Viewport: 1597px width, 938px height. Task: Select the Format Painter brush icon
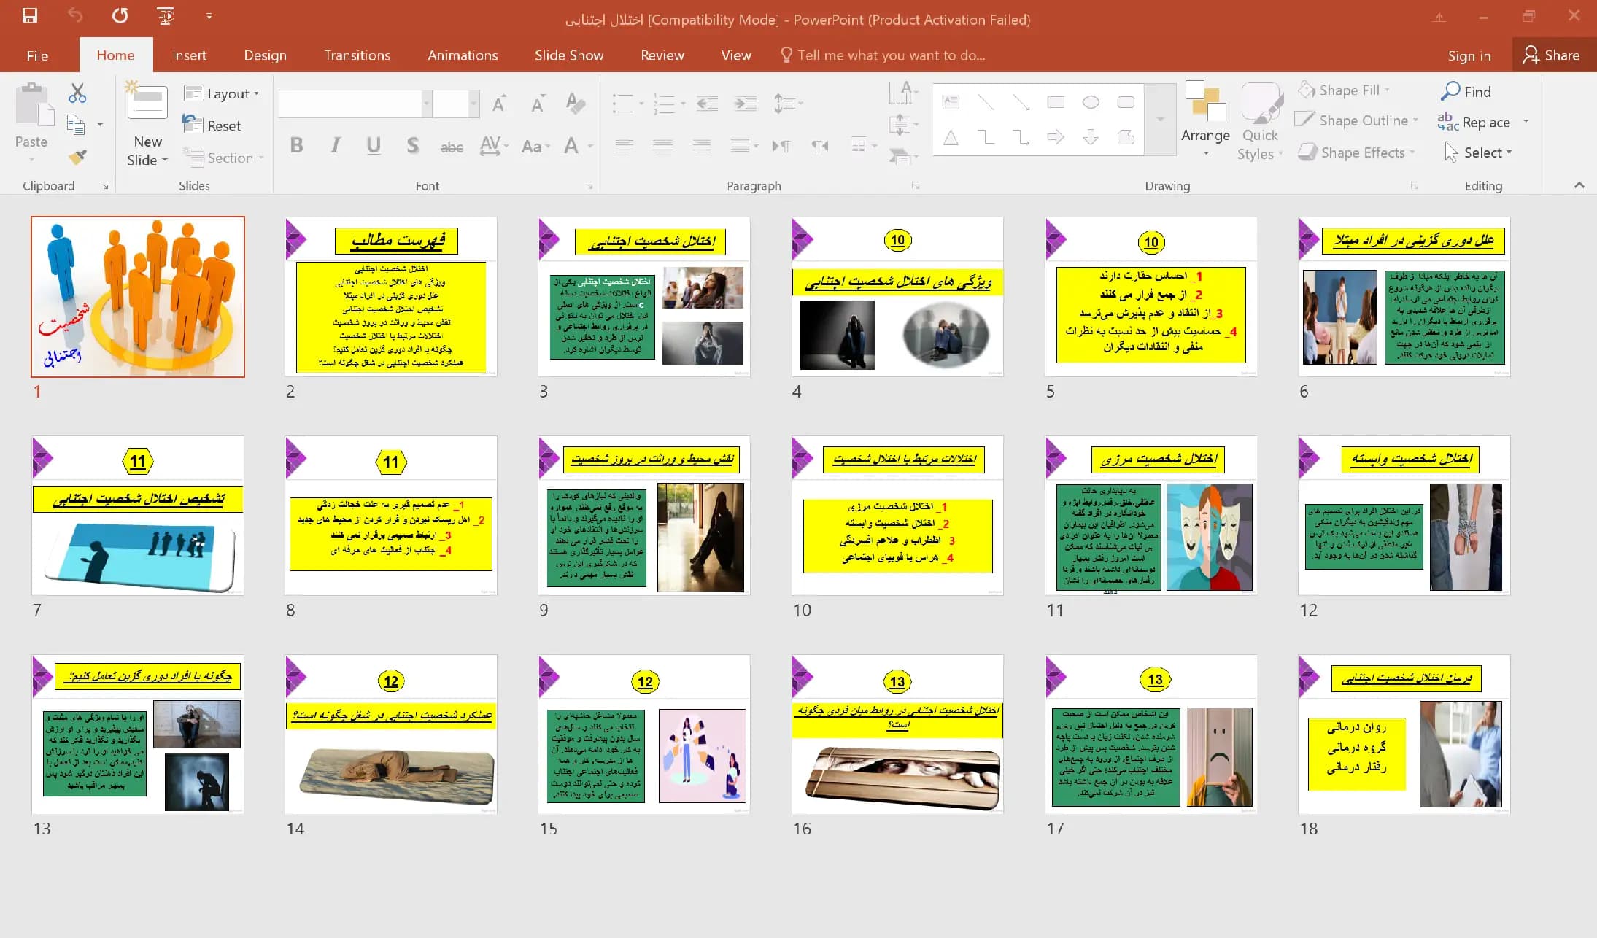[77, 156]
